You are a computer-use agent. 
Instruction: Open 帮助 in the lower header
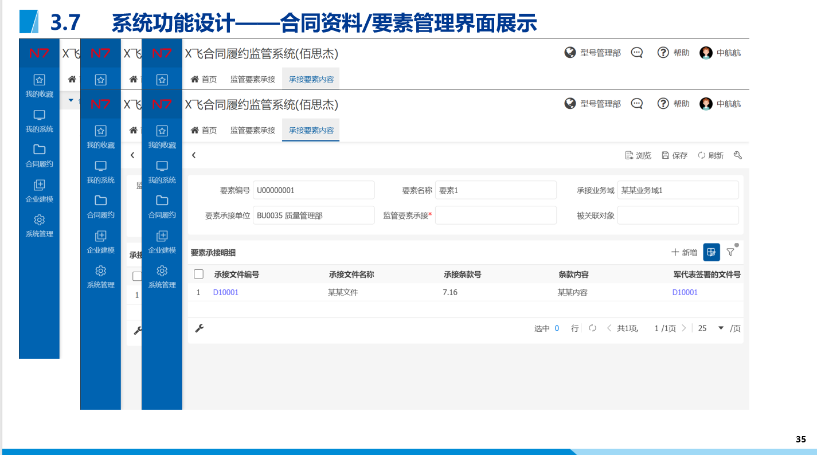[x=674, y=104]
